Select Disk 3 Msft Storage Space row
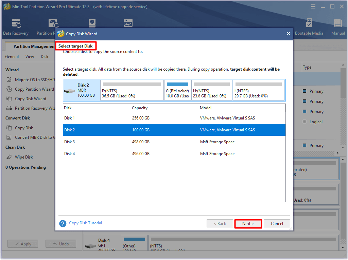The width and height of the screenshot is (348, 260). [174, 142]
